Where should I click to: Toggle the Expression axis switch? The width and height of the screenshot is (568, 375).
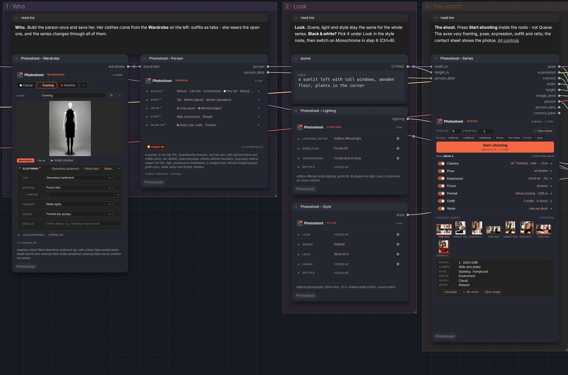pyautogui.click(x=441, y=178)
